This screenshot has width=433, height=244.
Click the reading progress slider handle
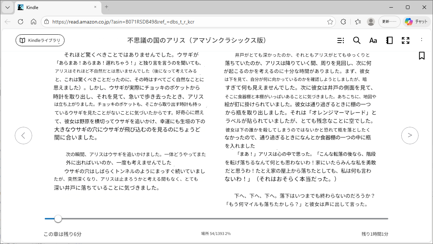click(58, 219)
